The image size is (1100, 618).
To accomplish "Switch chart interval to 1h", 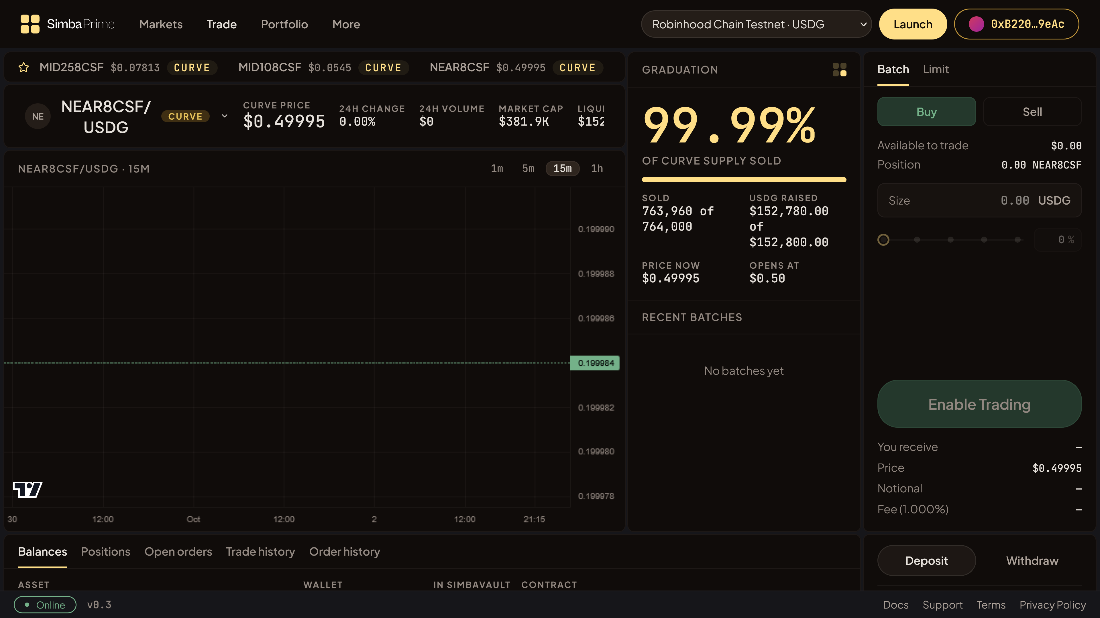I will 596,169.
